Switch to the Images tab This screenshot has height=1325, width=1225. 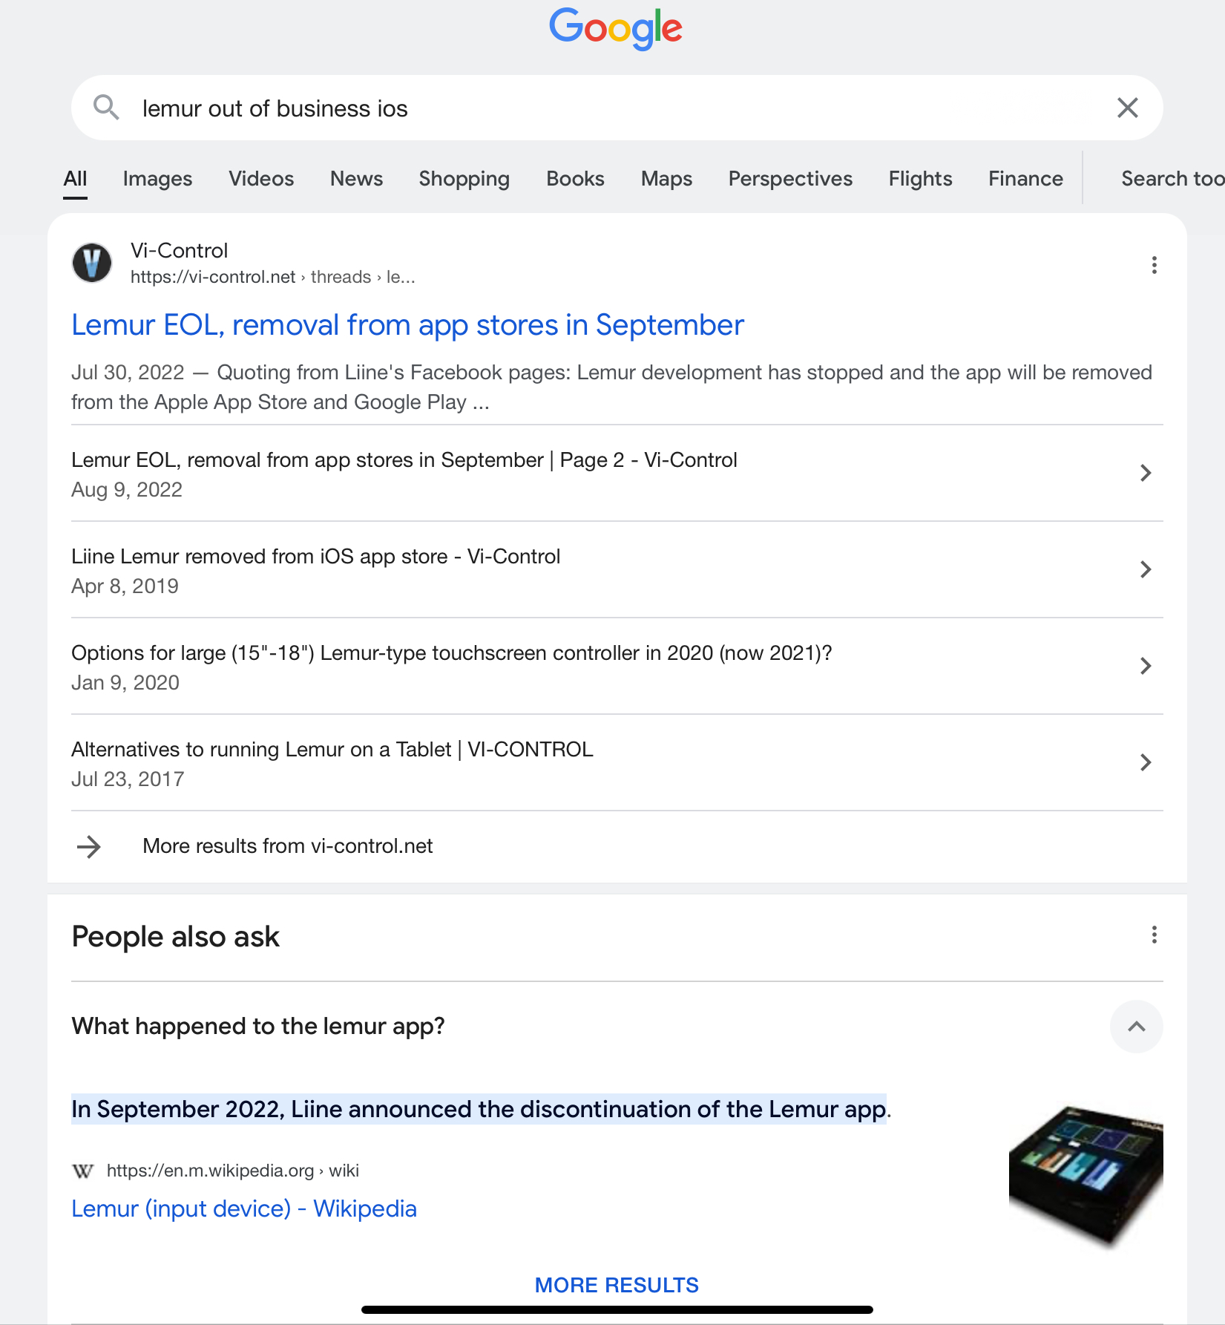pyautogui.click(x=157, y=179)
